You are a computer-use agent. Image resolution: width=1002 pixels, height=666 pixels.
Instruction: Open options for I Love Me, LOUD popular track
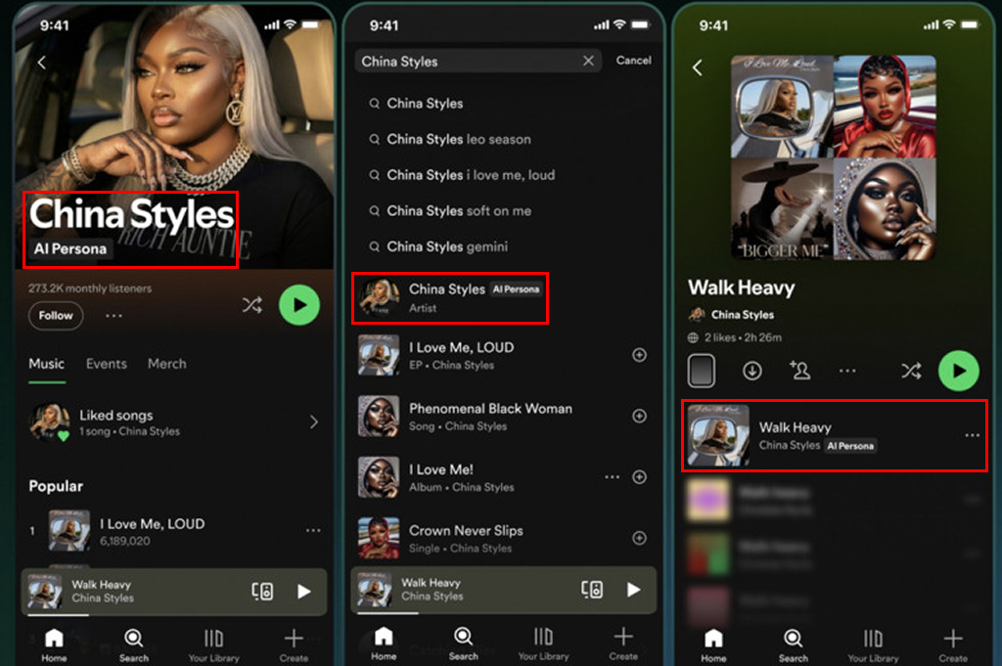tap(313, 531)
